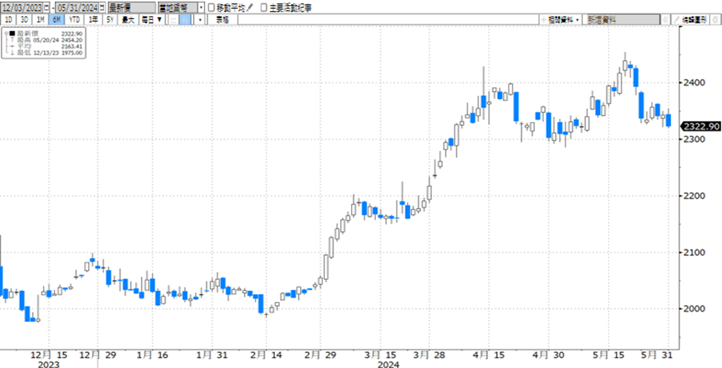Image resolution: width=722 pixels, height=368 pixels.
Task: Click the 1月 16 x-axis date label
Action: tap(152, 355)
